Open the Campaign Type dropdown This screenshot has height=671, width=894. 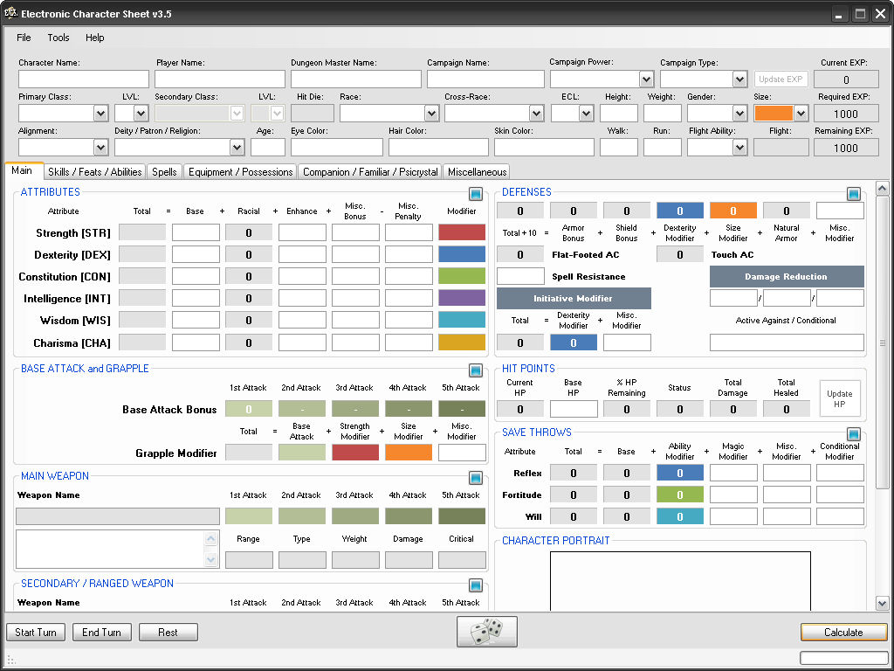click(740, 79)
